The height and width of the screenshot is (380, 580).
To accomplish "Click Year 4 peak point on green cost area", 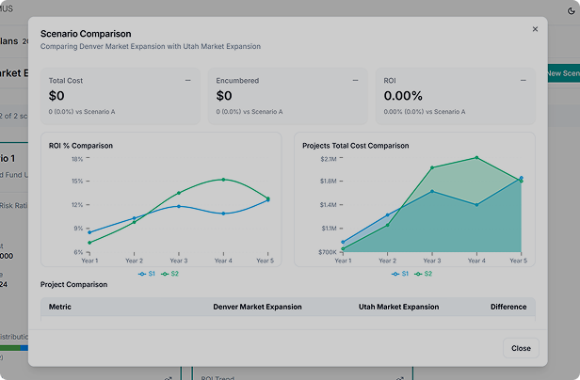I will [x=476, y=158].
